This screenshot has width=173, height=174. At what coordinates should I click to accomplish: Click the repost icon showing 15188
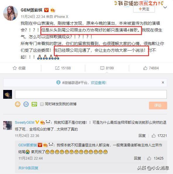coord(57,68)
